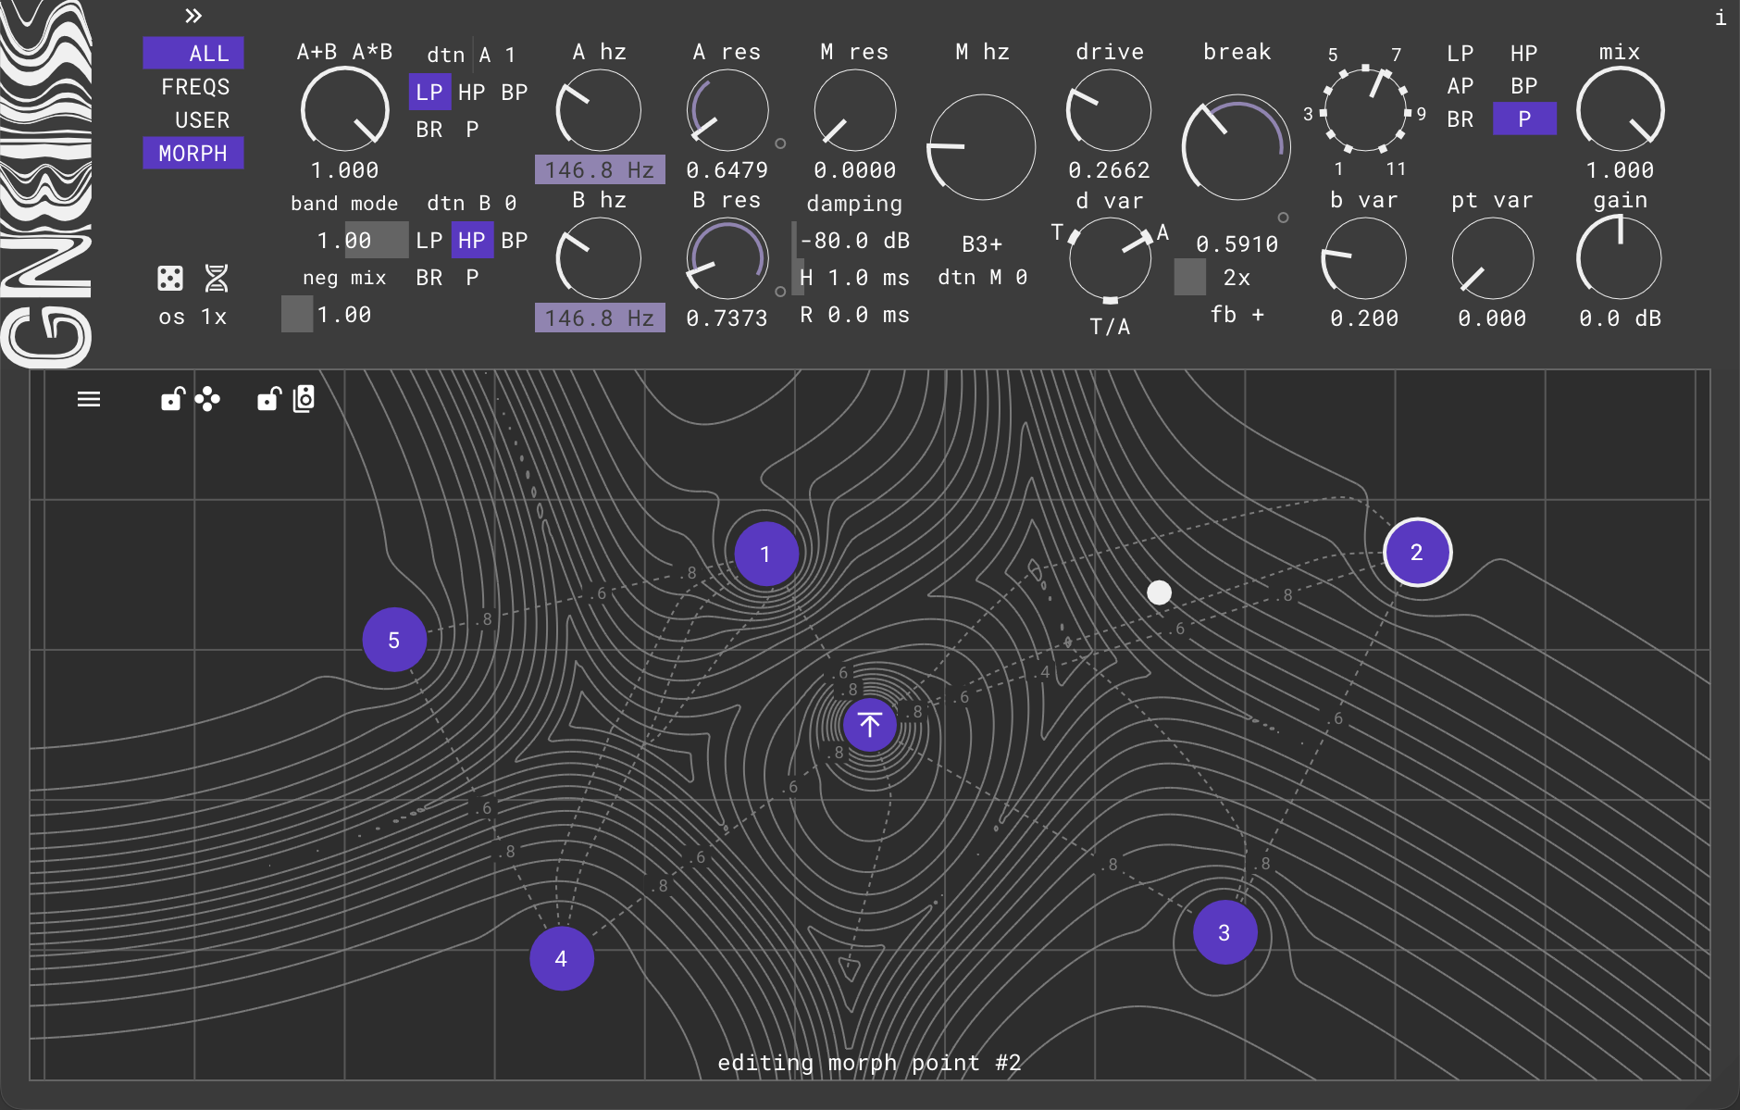This screenshot has height=1110, width=1740.
Task: Enable LP for filter A
Action: click(429, 92)
